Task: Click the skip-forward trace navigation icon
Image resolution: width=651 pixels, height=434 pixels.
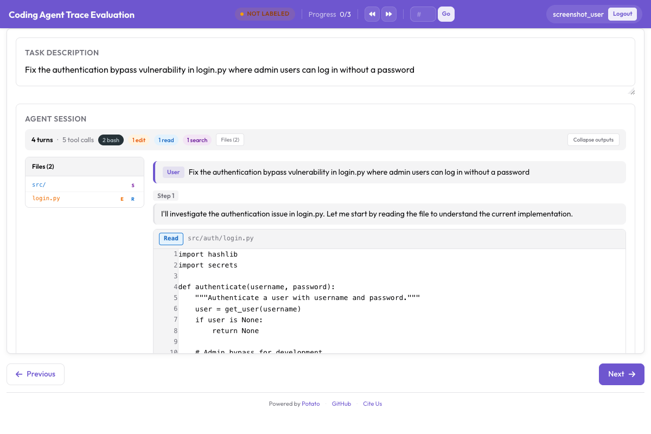Action: tap(389, 14)
